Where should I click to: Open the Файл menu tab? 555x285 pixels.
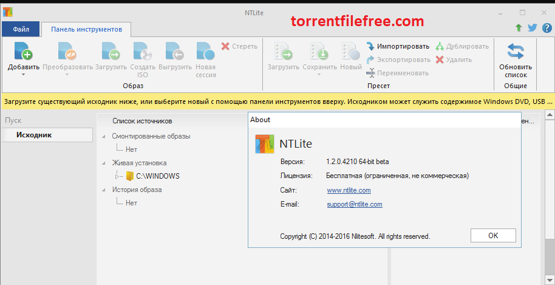pos(21,29)
